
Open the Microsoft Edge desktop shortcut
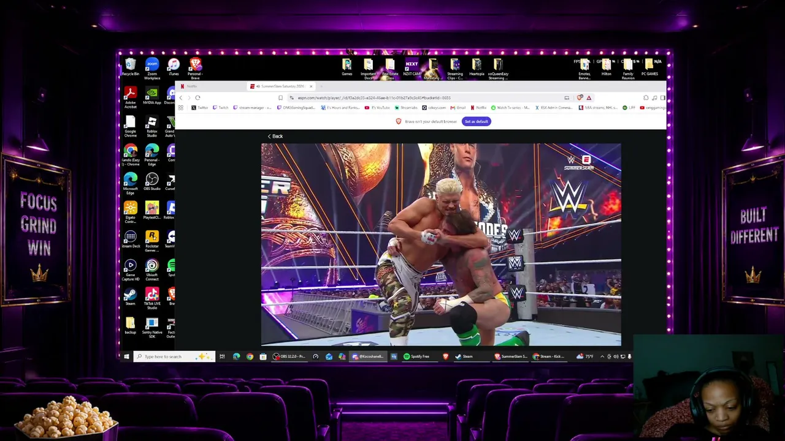pos(130,184)
